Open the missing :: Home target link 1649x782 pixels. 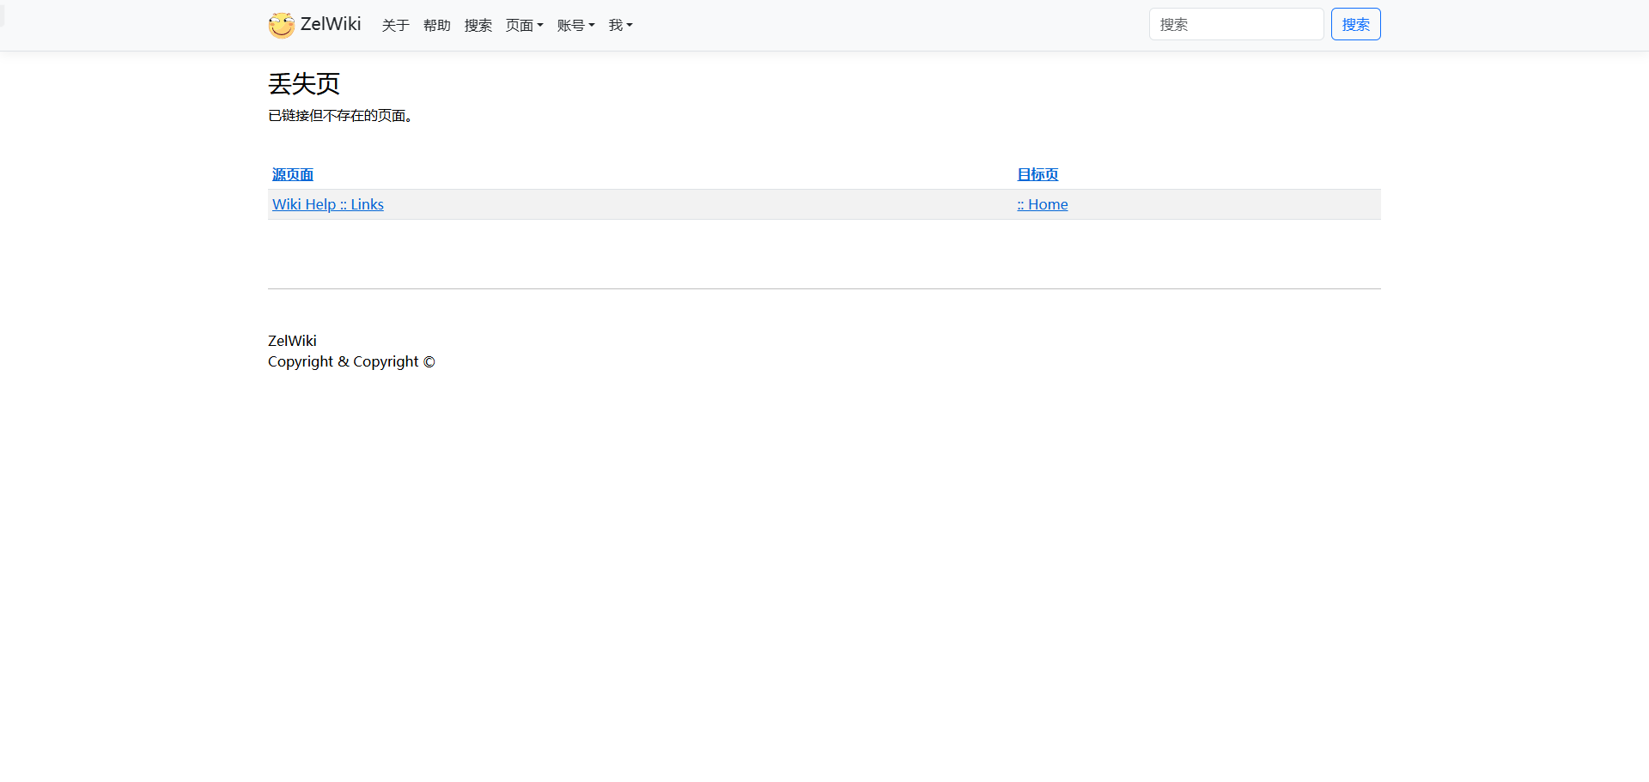[1043, 204]
